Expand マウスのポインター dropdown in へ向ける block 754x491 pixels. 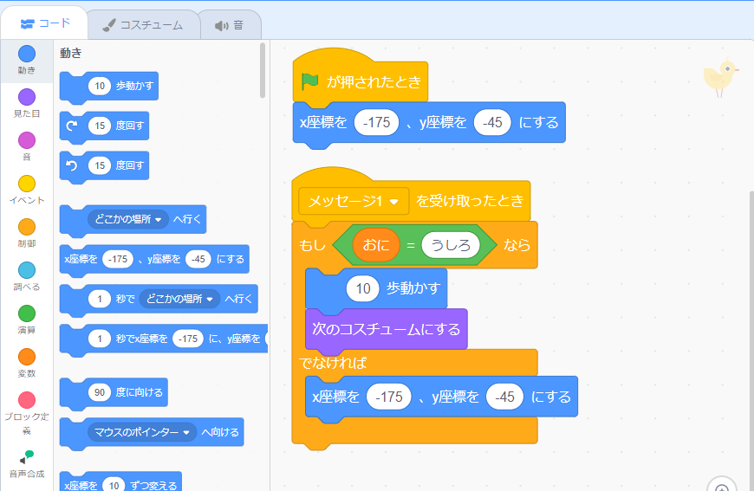[142, 432]
